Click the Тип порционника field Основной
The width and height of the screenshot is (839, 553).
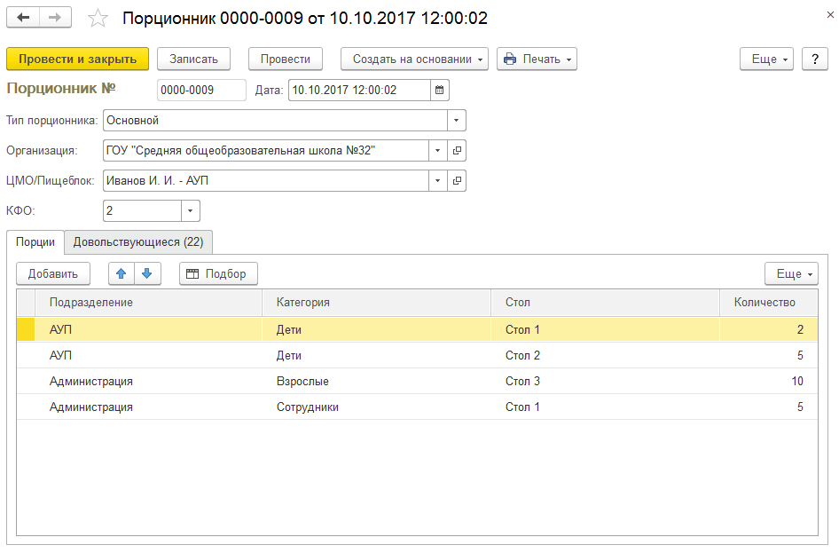tap(276, 121)
